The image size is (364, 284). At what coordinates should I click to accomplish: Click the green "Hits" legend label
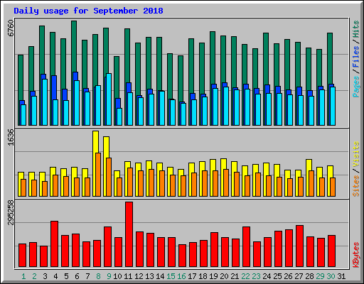(x=355, y=29)
